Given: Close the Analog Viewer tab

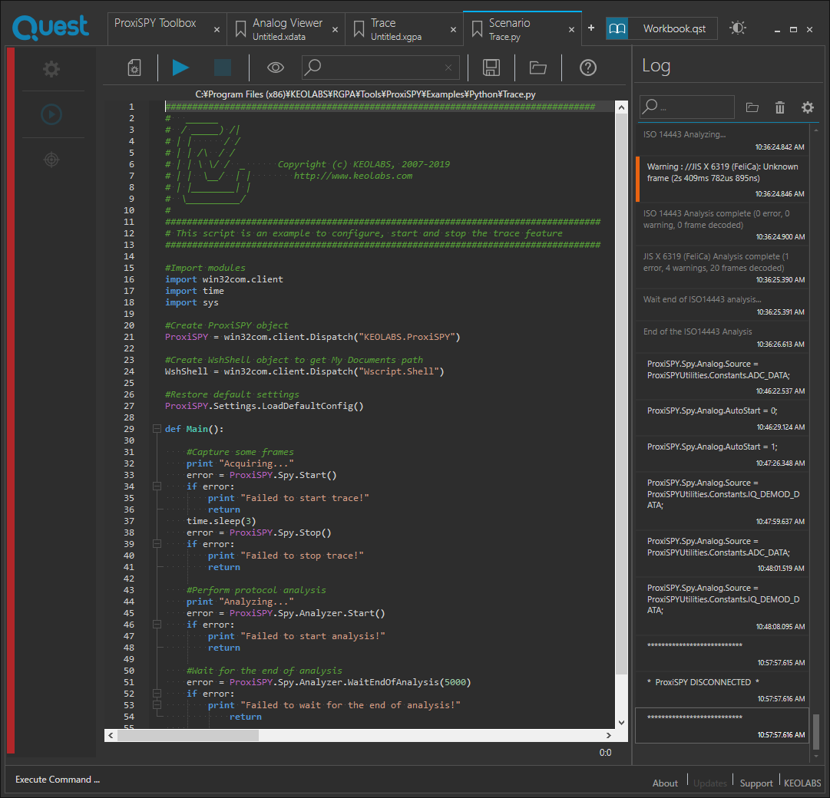Looking at the screenshot, I should (335, 30).
